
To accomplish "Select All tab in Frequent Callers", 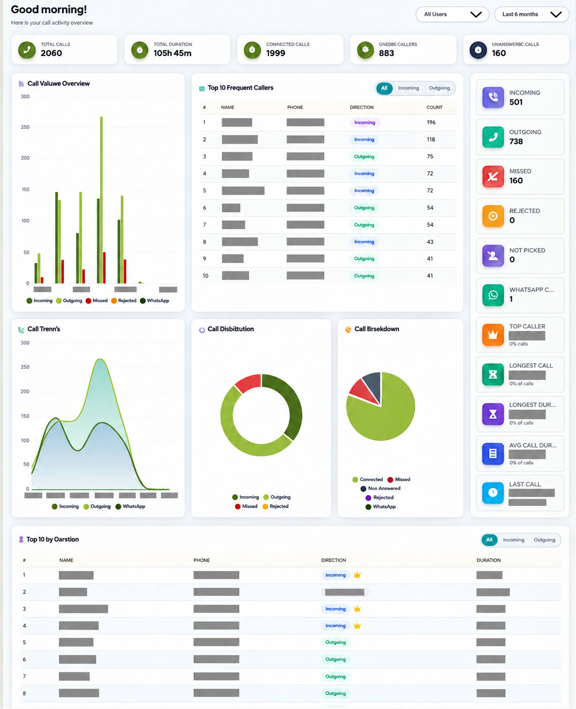I will click(384, 88).
